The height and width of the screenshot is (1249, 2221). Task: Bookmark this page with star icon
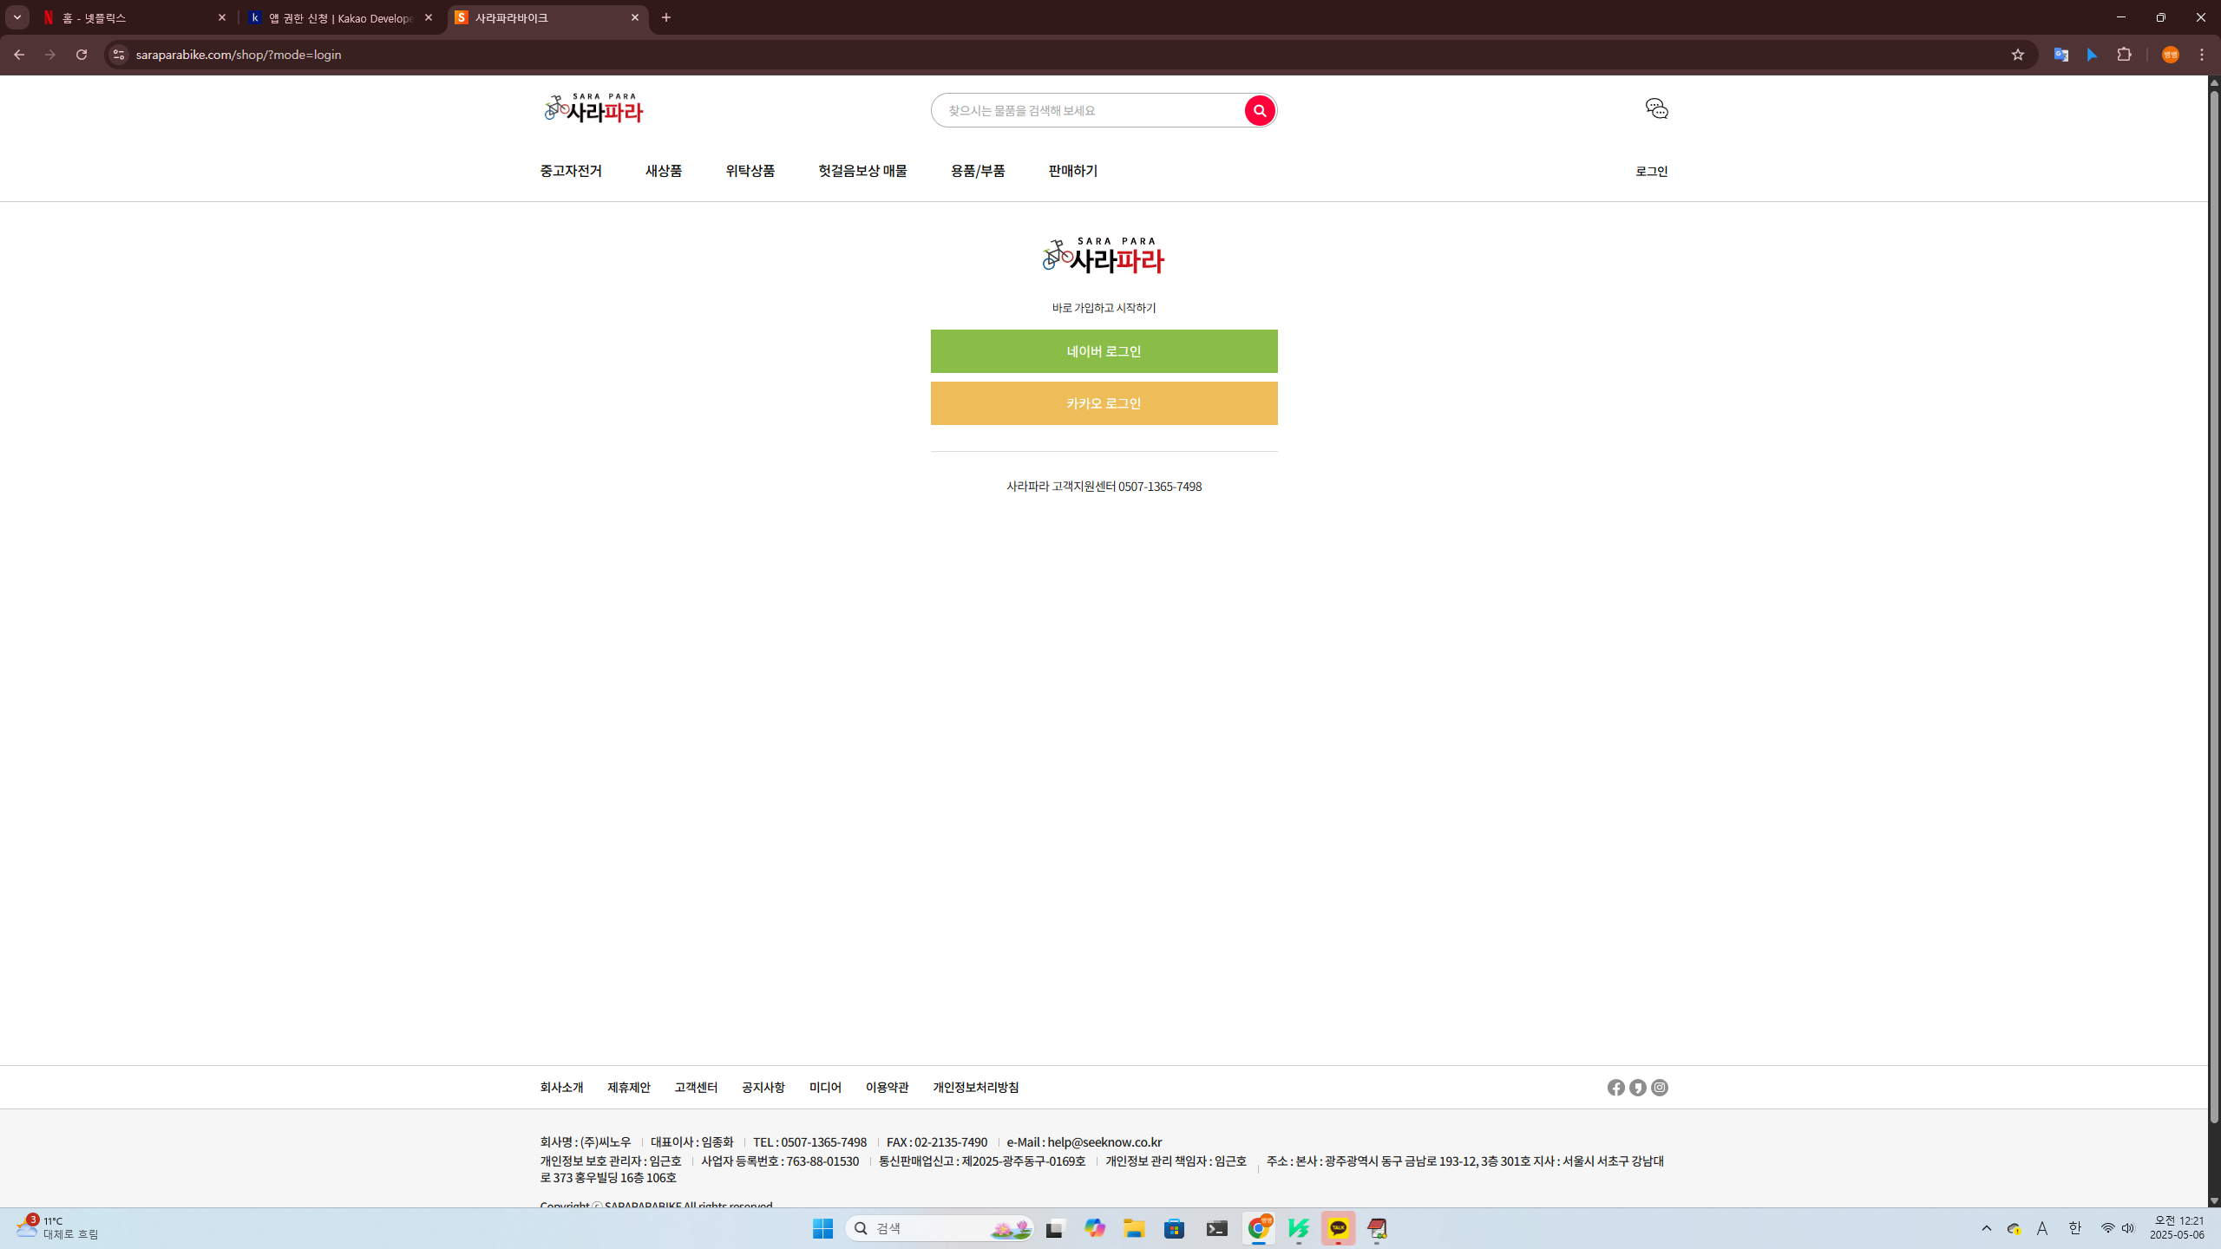(x=2017, y=55)
